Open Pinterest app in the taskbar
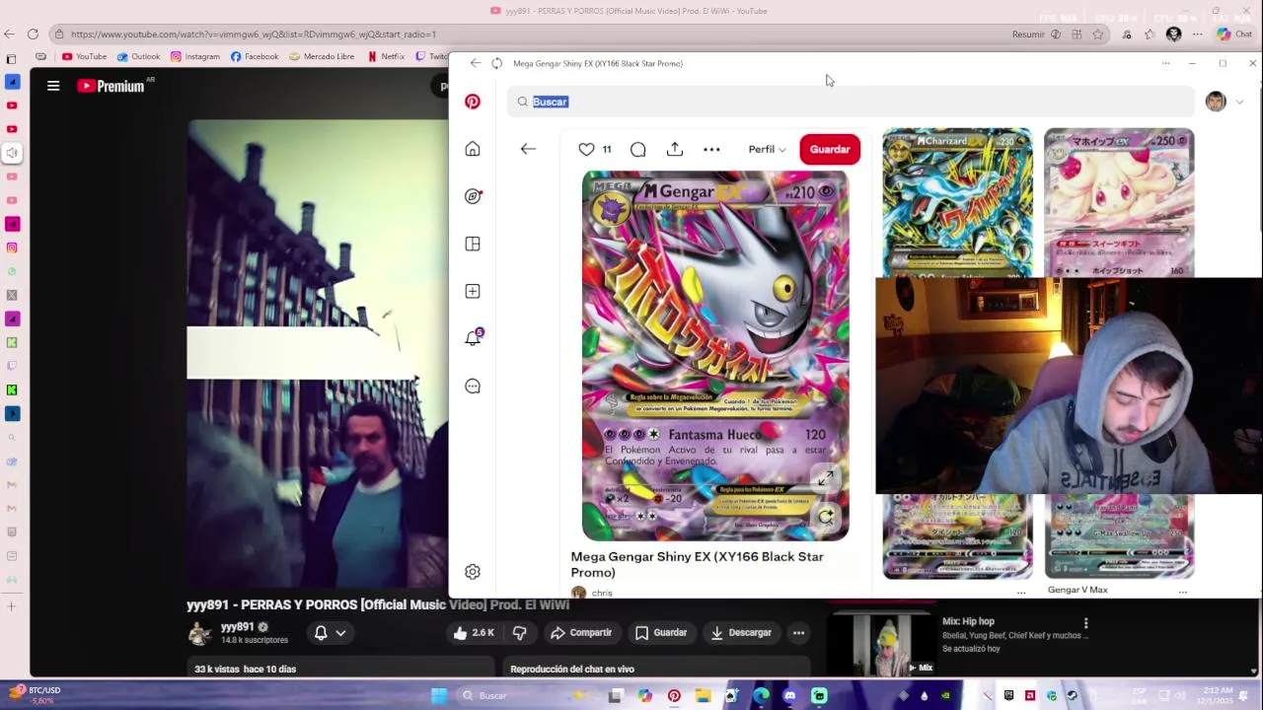The width and height of the screenshot is (1263, 710). [x=674, y=696]
